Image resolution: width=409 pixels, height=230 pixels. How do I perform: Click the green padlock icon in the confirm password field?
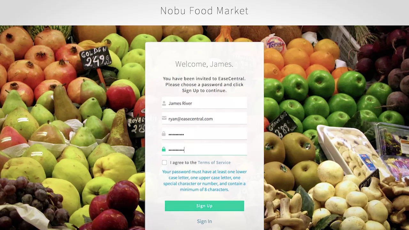164,149
